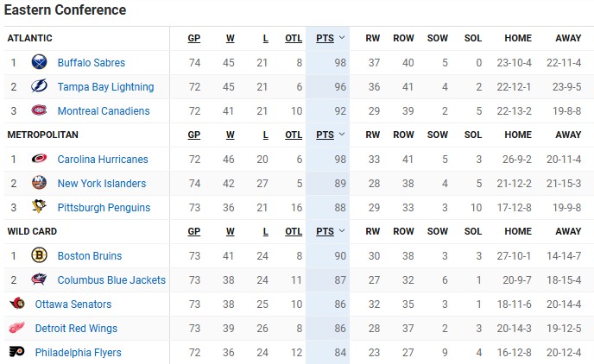594x364 pixels.
Task: Click the Tampa Bay Lightning logo
Action: coord(39,87)
